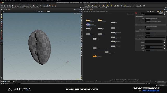The image size is (167, 93).
Task: Collapse the Output Geometry section
Action: (x=139, y=25)
